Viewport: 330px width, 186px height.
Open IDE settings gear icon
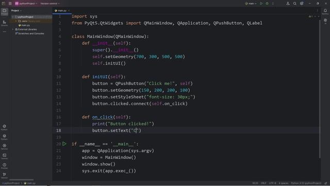coord(302,4)
